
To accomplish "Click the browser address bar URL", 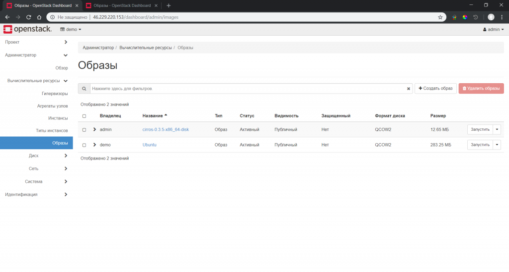I will (136, 17).
